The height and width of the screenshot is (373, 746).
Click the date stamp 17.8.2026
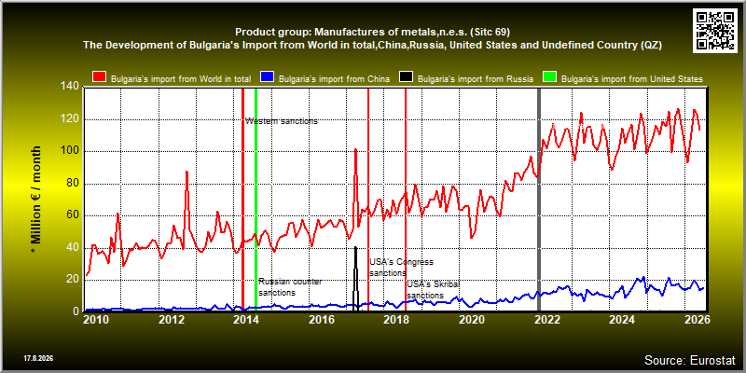coord(38,358)
